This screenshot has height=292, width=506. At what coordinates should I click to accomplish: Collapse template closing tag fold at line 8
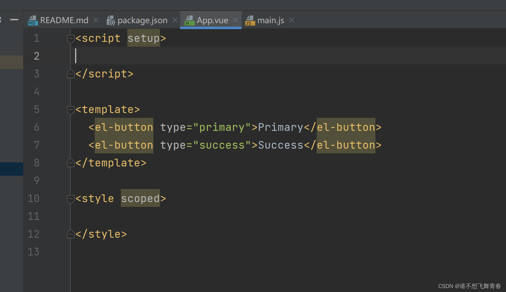pos(70,162)
